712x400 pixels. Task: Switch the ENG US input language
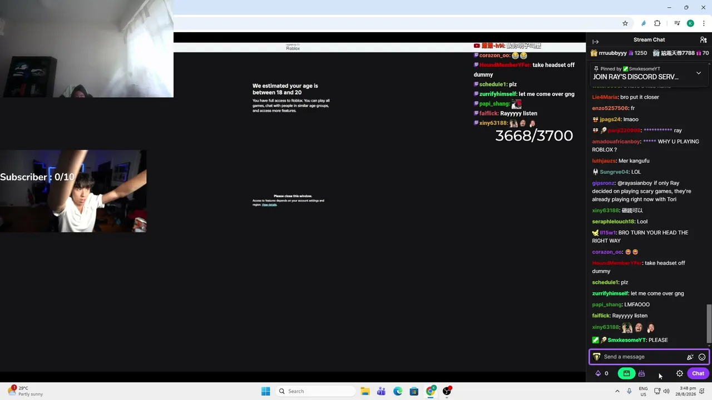tap(643, 391)
